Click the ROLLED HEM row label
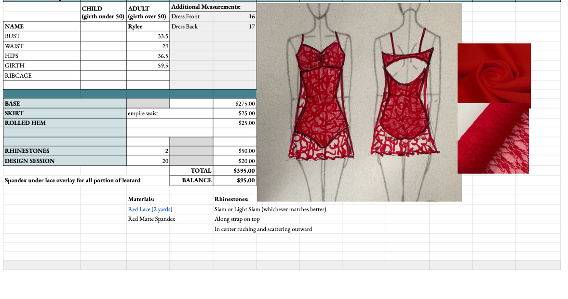568x299 pixels. pos(65,123)
